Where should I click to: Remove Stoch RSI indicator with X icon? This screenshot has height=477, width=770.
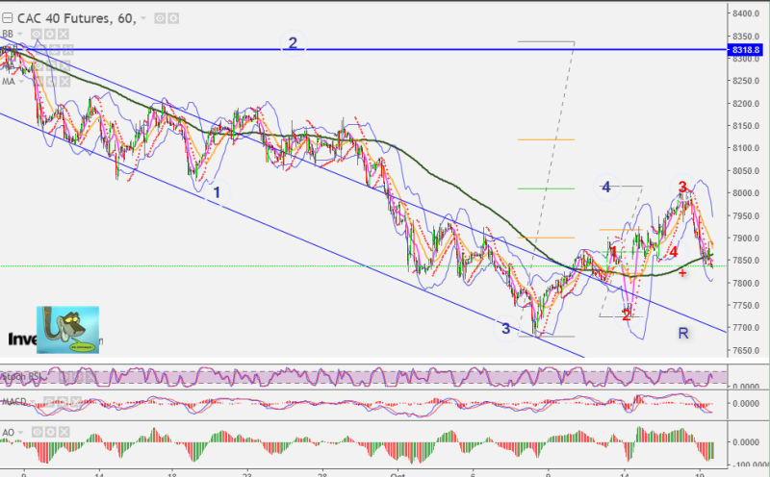(90, 377)
